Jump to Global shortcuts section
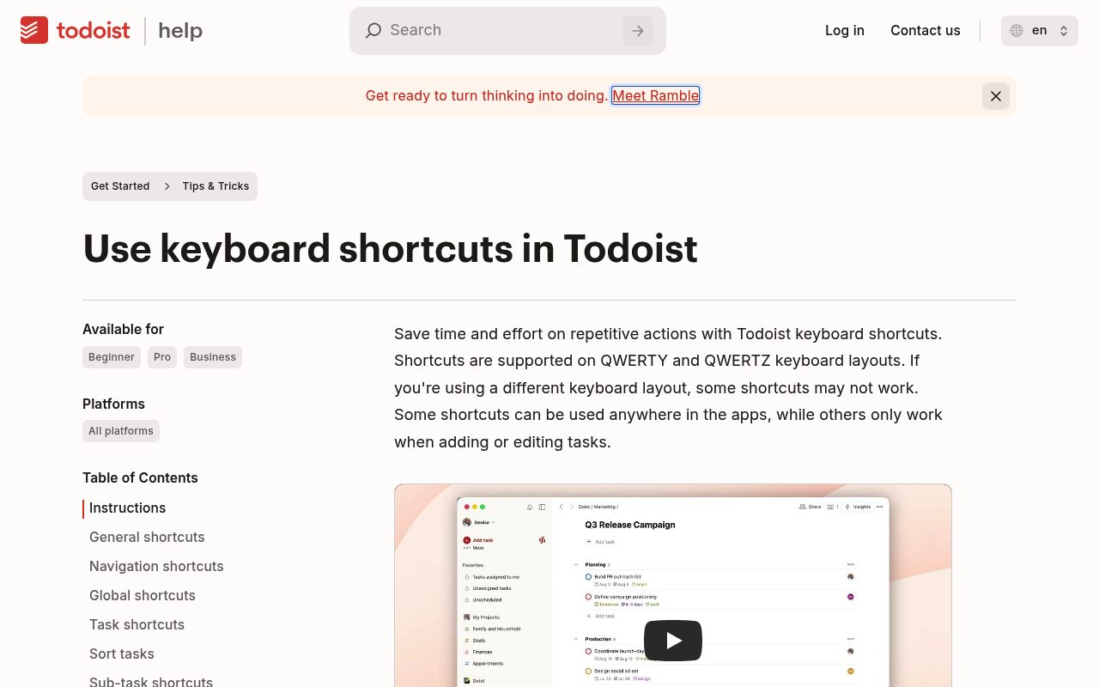 click(143, 596)
